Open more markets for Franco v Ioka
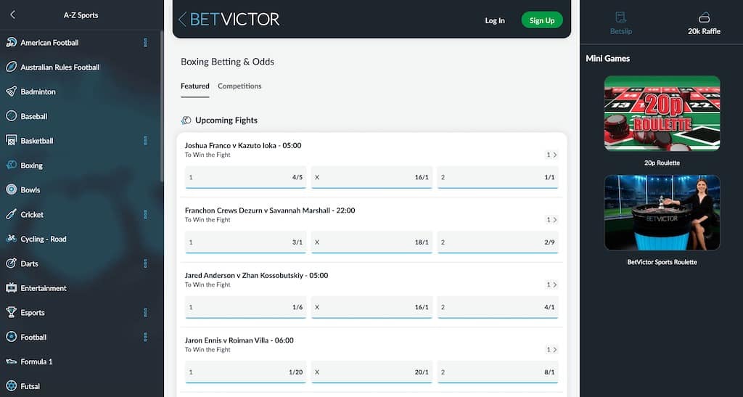The width and height of the screenshot is (743, 397). click(x=551, y=155)
